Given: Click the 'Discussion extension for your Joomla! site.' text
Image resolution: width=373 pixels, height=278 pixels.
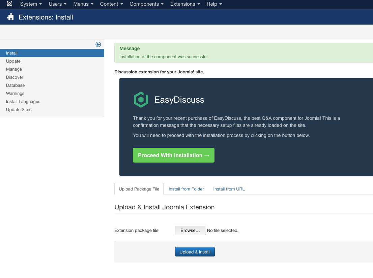Looking at the screenshot, I should [x=159, y=72].
